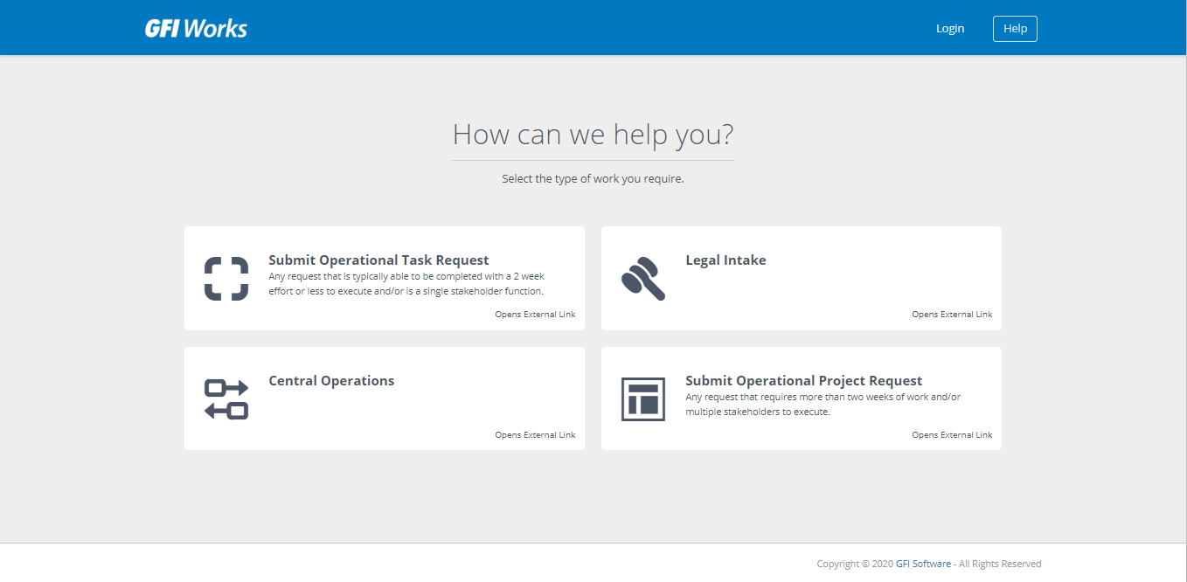
Task: Click Opens External Link on the Central Operations card
Action: pyautogui.click(x=535, y=435)
